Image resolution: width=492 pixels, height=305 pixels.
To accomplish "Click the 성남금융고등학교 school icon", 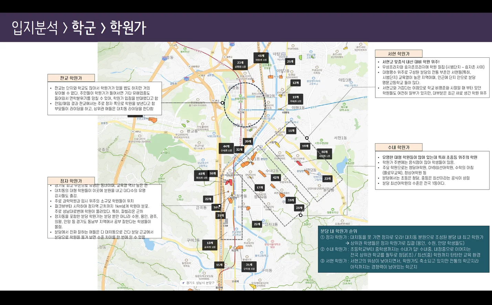I will pos(311,52).
